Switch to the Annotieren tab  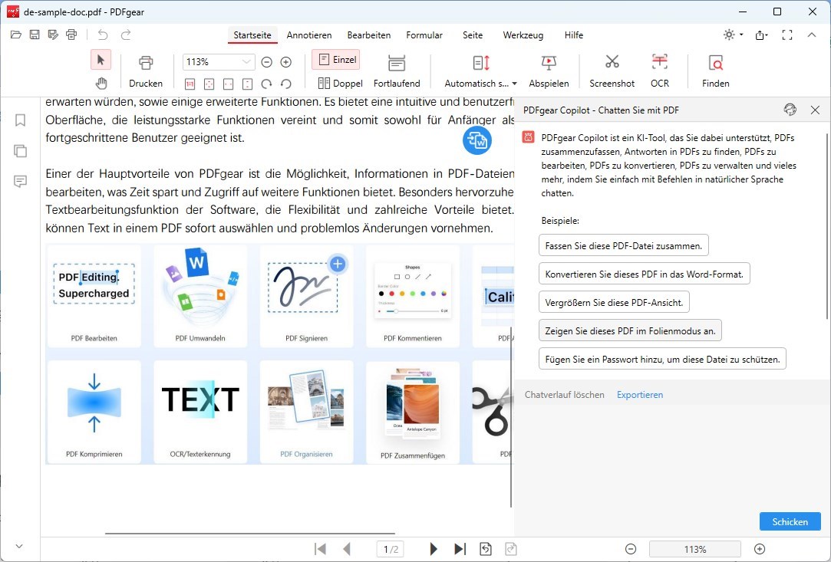tap(308, 35)
